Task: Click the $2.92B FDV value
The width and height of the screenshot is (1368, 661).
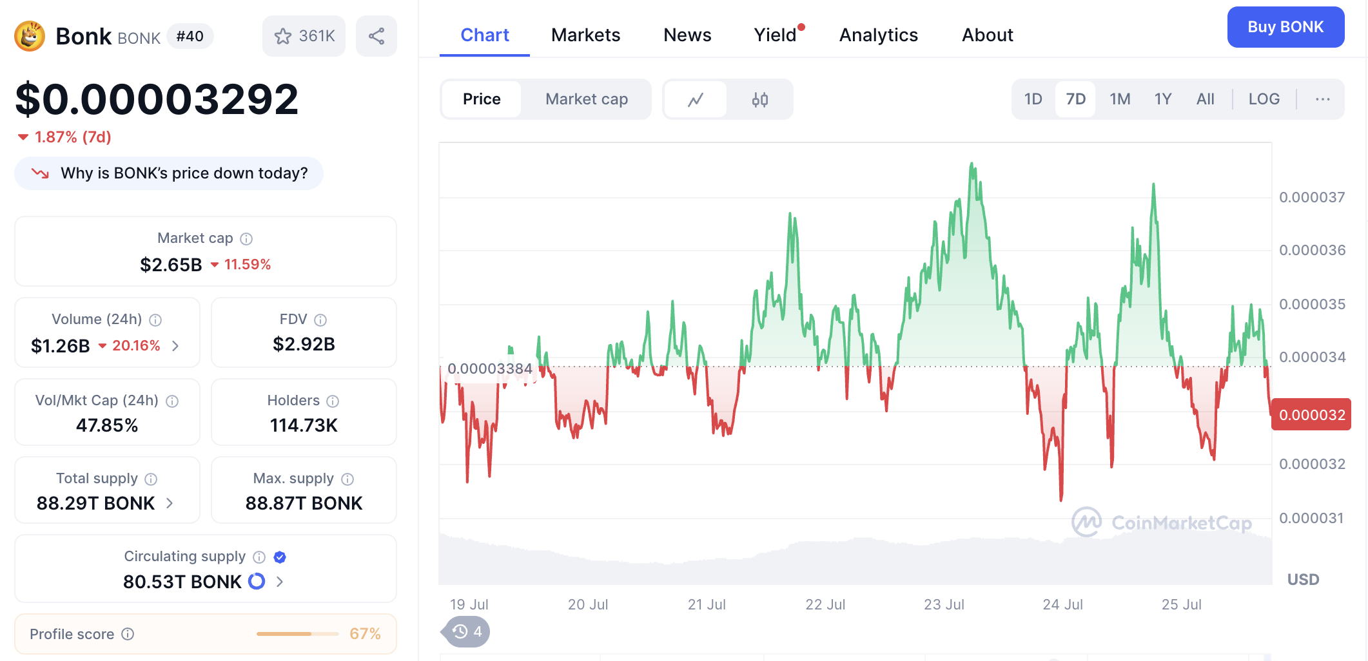Action: (x=304, y=344)
